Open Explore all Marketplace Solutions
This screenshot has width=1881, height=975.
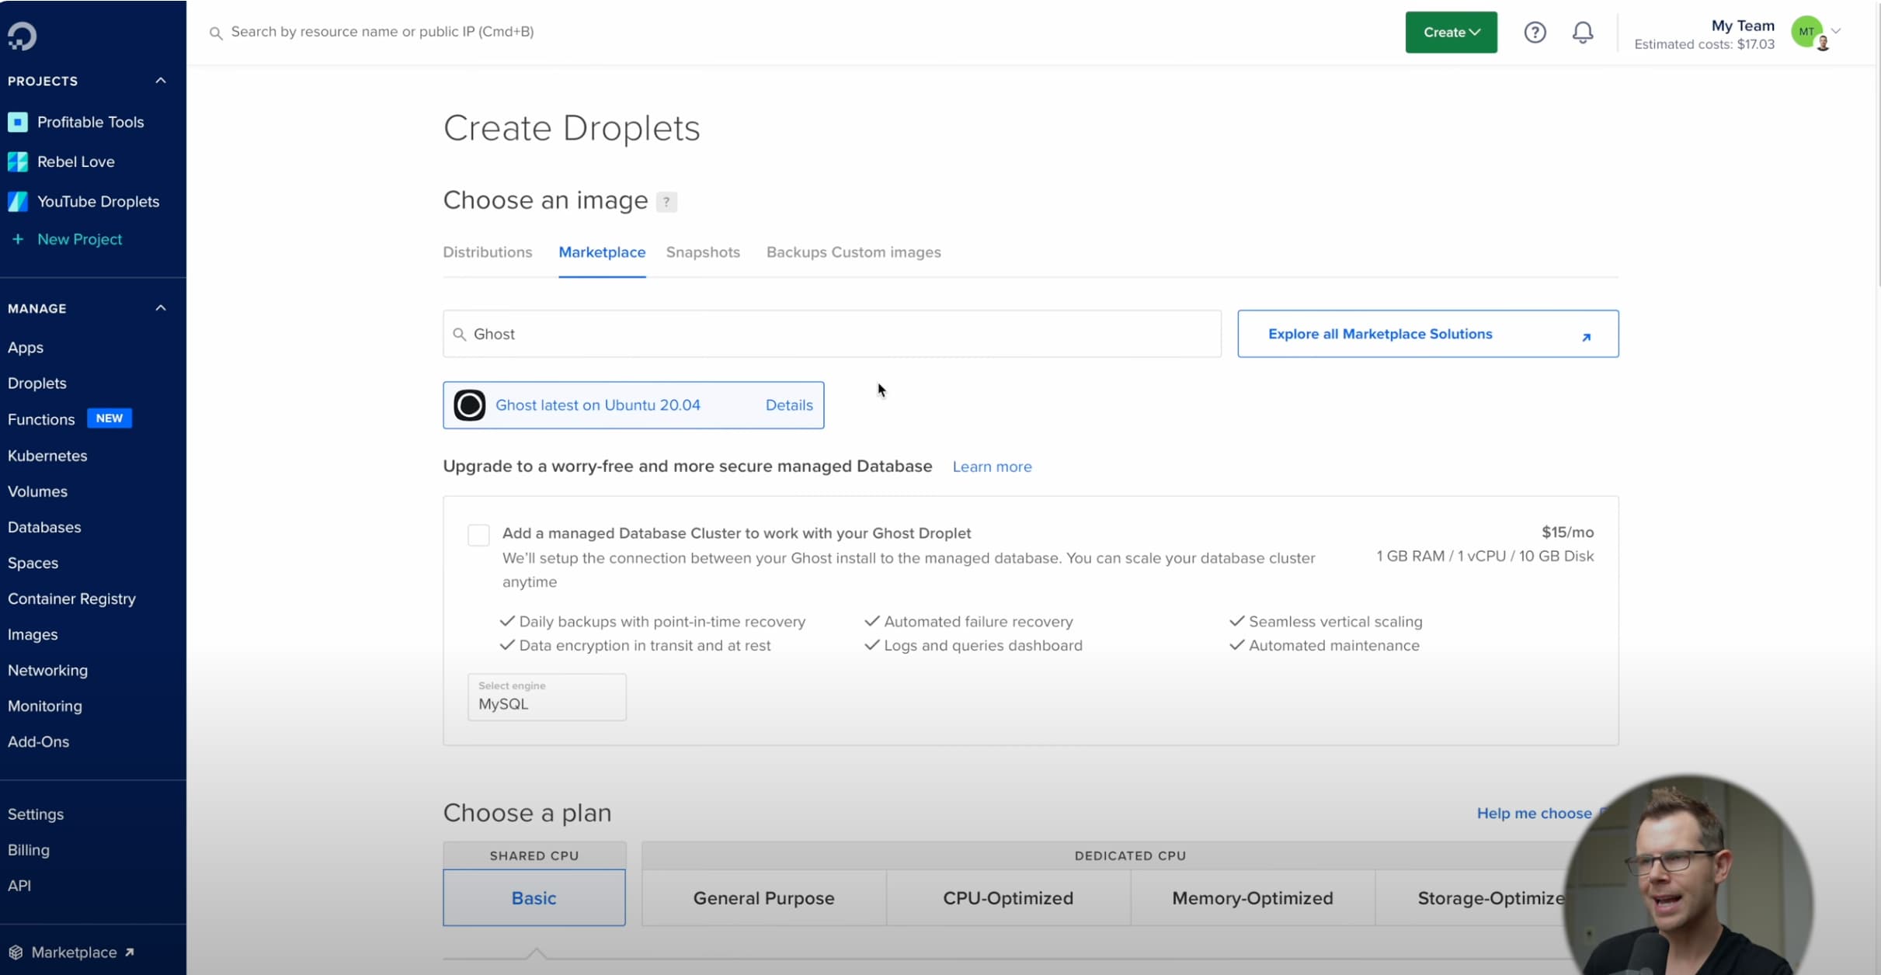(1427, 334)
